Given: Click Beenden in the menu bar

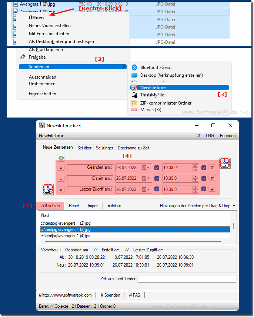Looking at the screenshot, I should coord(228,136).
